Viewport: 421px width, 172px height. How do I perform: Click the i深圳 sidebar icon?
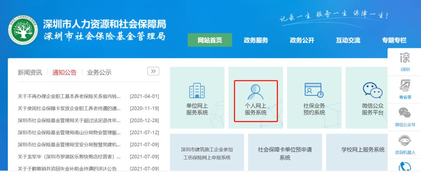[405, 58]
